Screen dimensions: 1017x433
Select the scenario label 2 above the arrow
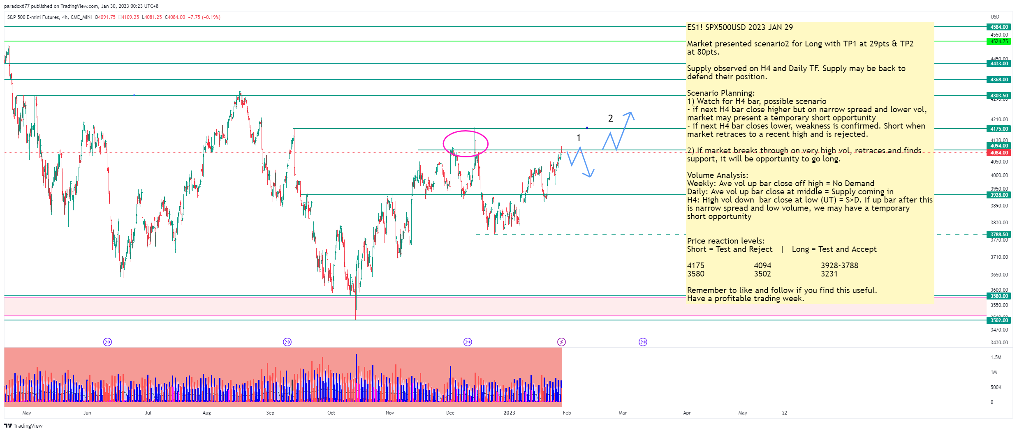click(611, 119)
